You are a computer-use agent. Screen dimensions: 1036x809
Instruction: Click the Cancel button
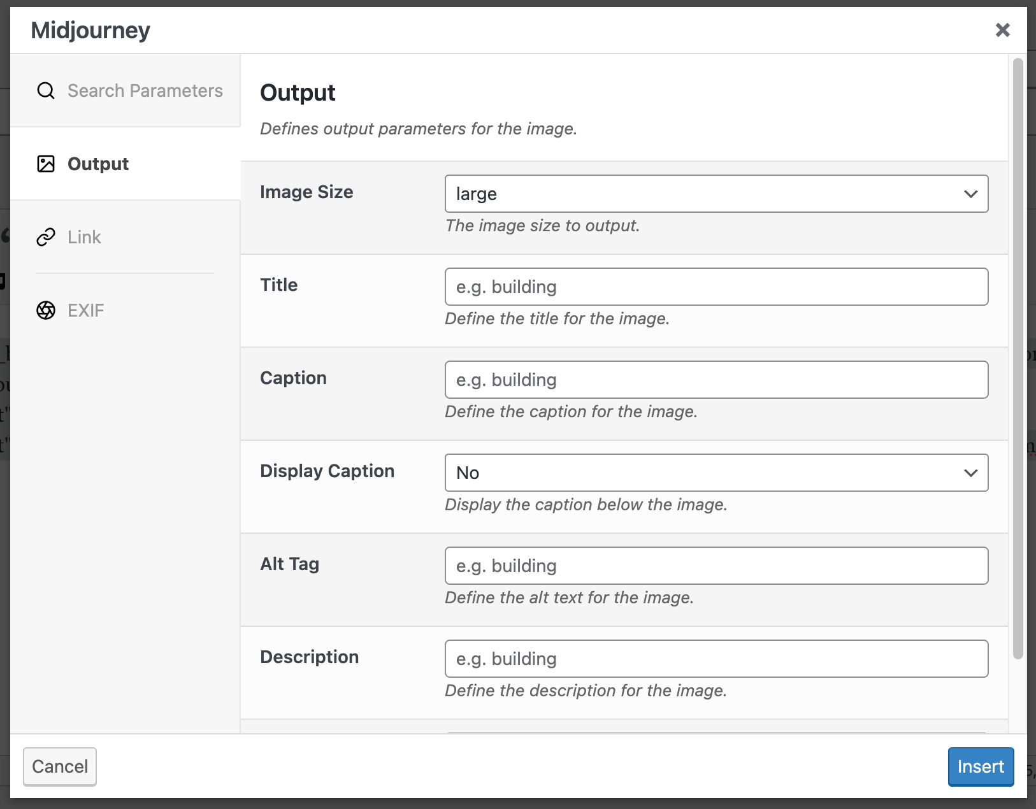60,766
